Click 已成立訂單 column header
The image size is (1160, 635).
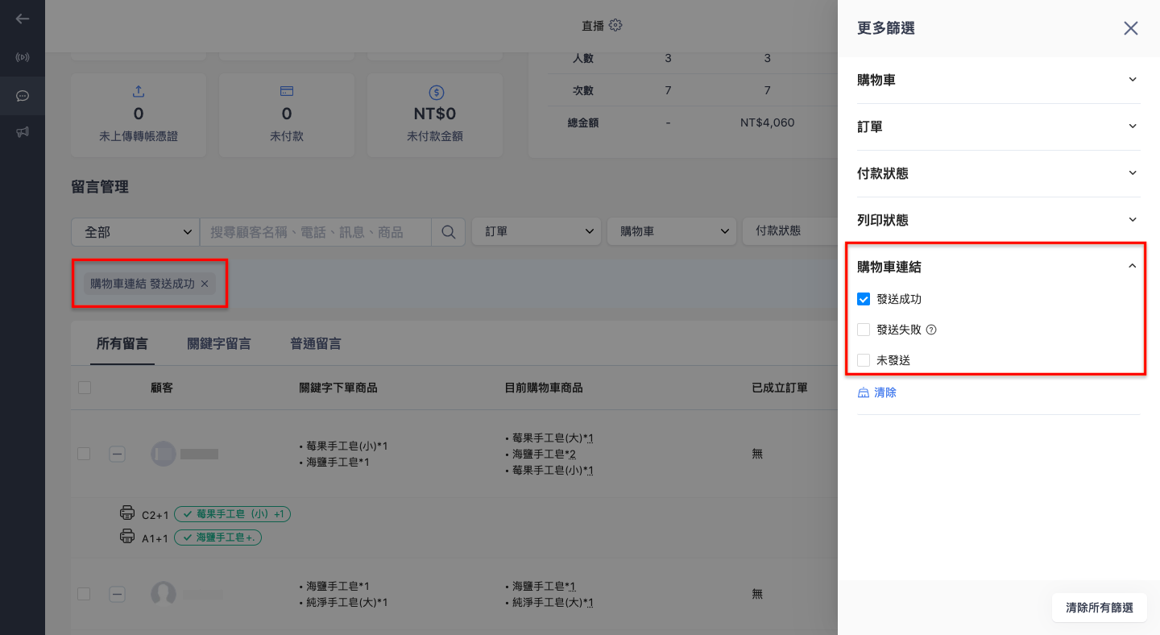[x=780, y=388]
